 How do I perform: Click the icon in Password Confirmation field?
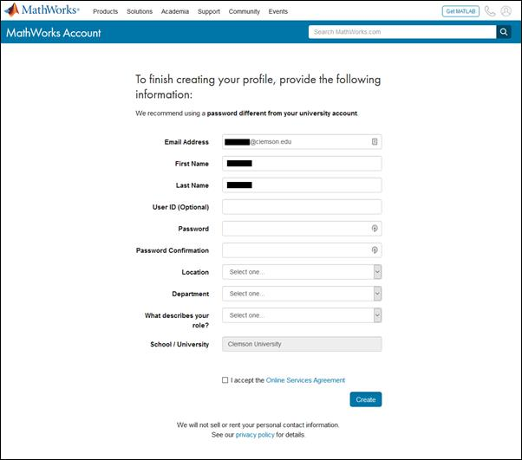pos(375,250)
